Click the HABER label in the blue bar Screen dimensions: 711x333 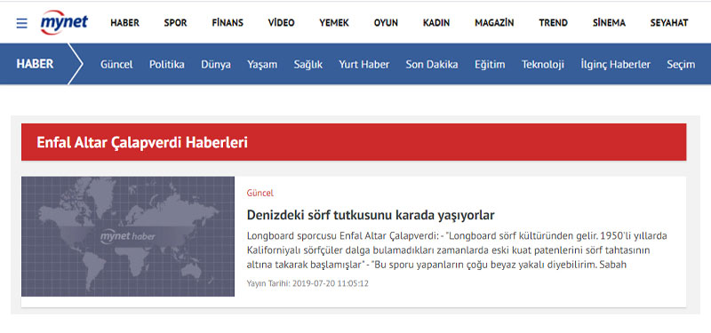35,64
